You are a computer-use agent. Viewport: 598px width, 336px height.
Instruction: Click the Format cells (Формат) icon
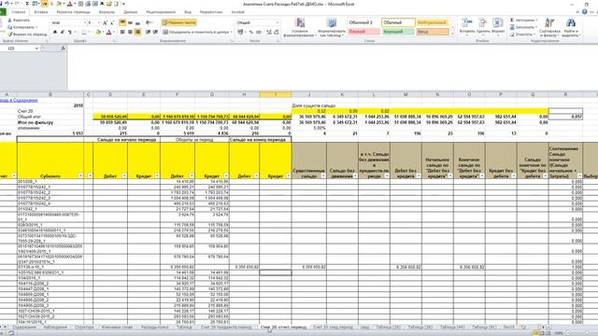click(498, 22)
